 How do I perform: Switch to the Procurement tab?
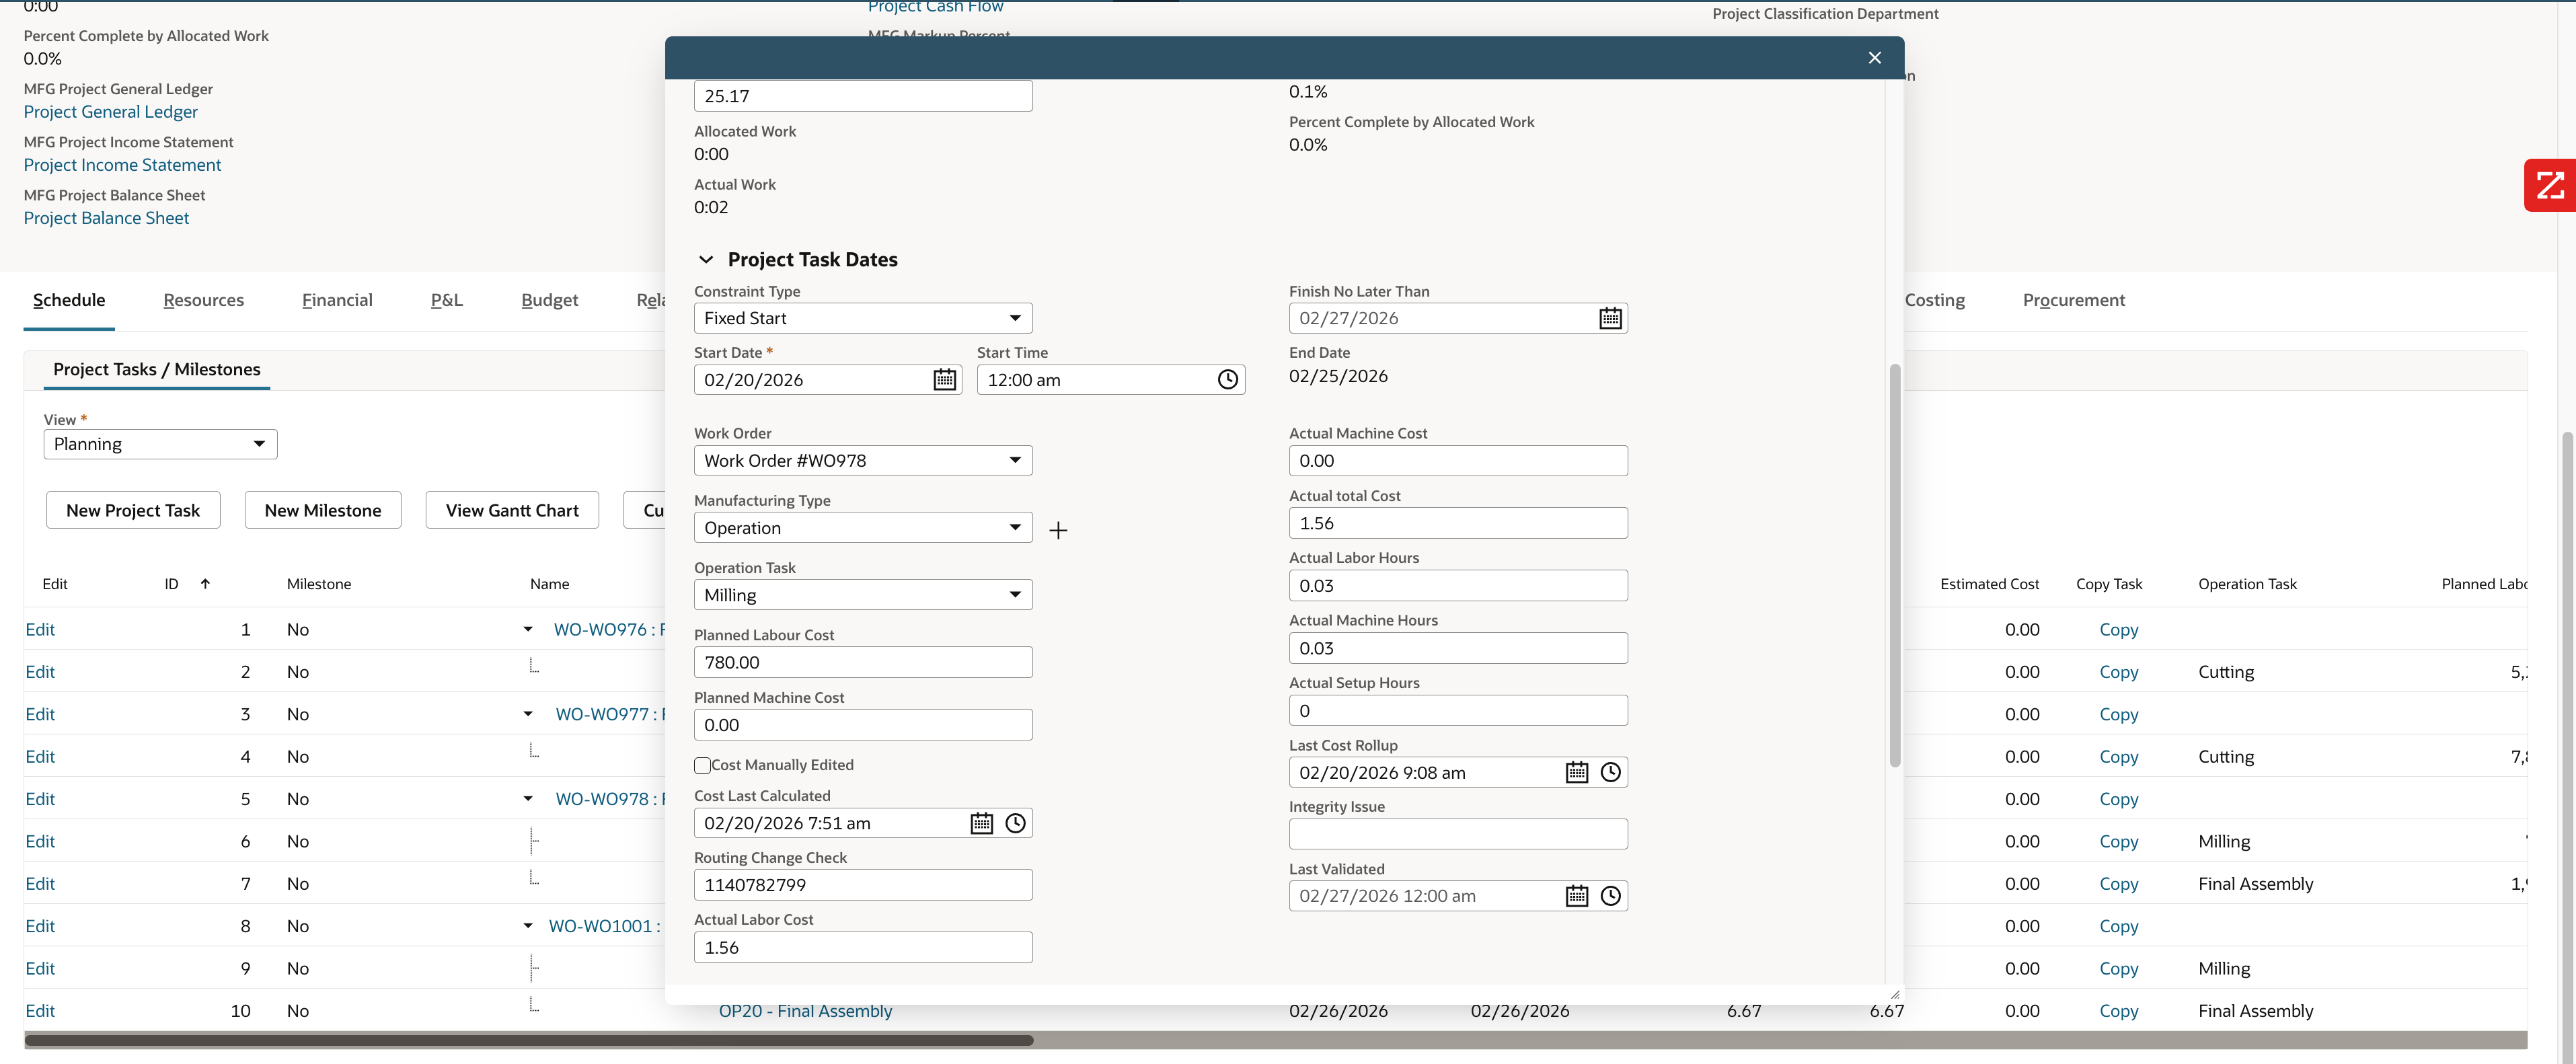(2073, 300)
